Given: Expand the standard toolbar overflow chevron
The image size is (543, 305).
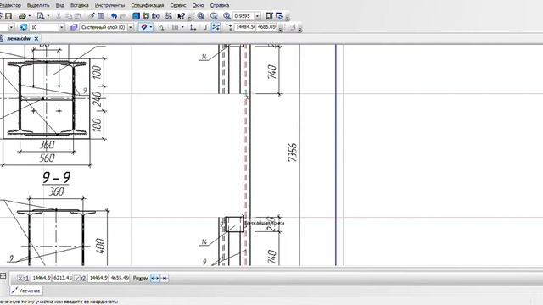Looking at the screenshot, I should 189,17.
